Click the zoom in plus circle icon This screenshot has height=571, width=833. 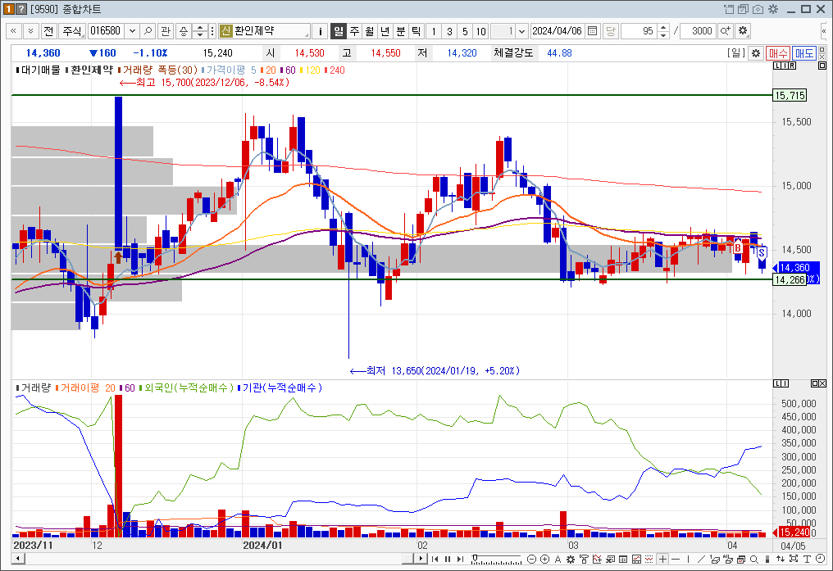coord(544,560)
